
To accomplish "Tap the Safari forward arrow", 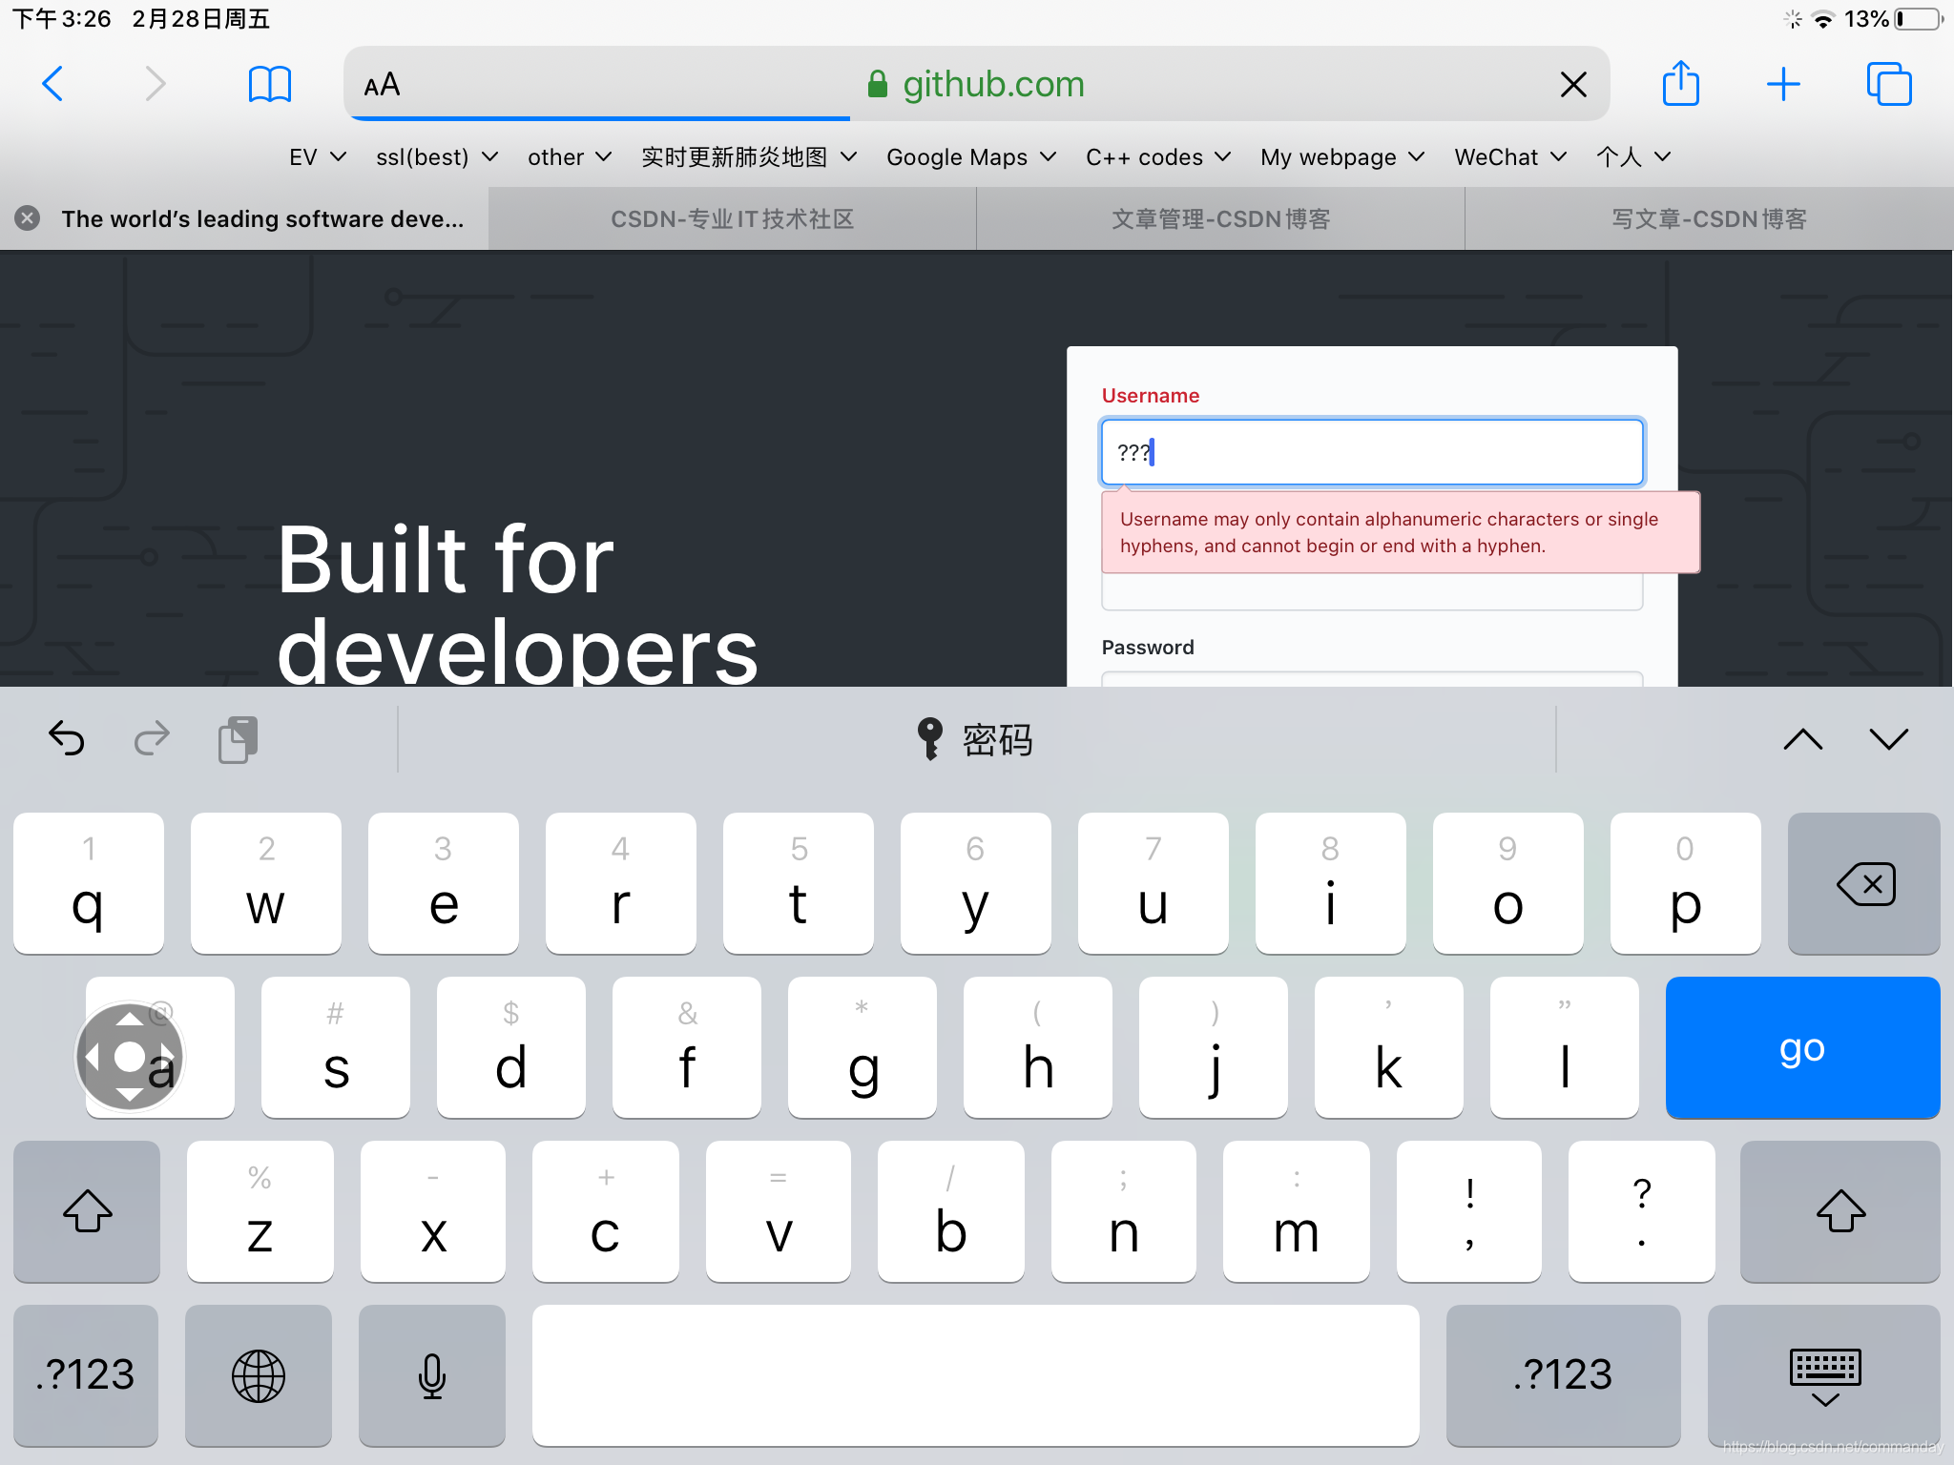I will [156, 84].
